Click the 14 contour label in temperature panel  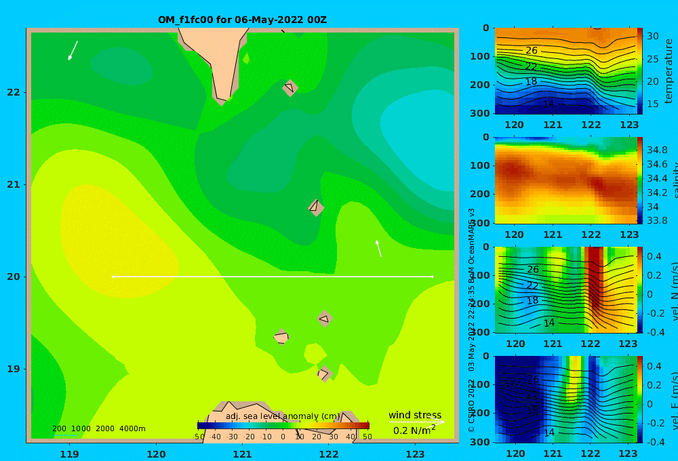(549, 104)
